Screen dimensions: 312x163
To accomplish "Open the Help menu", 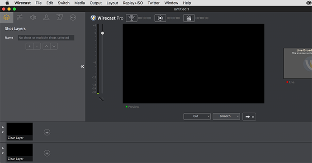I will click(x=187, y=3).
